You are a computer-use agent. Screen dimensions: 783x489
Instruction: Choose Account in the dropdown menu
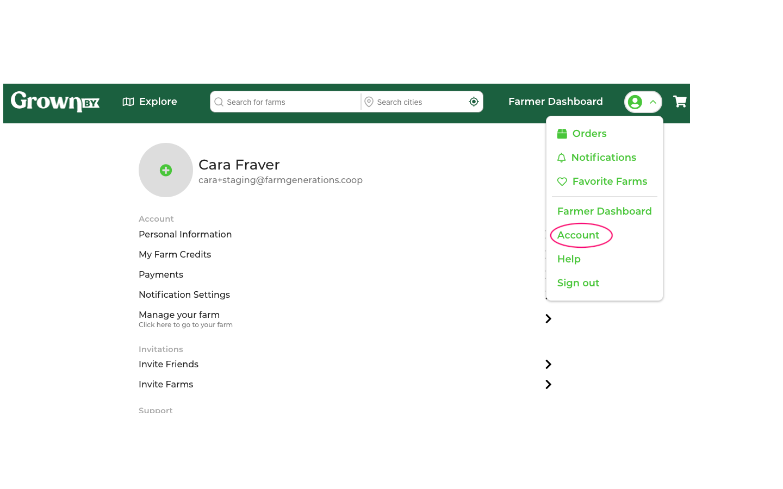578,235
